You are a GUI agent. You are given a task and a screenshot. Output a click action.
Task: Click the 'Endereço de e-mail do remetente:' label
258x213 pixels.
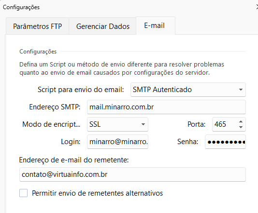pos(74,160)
